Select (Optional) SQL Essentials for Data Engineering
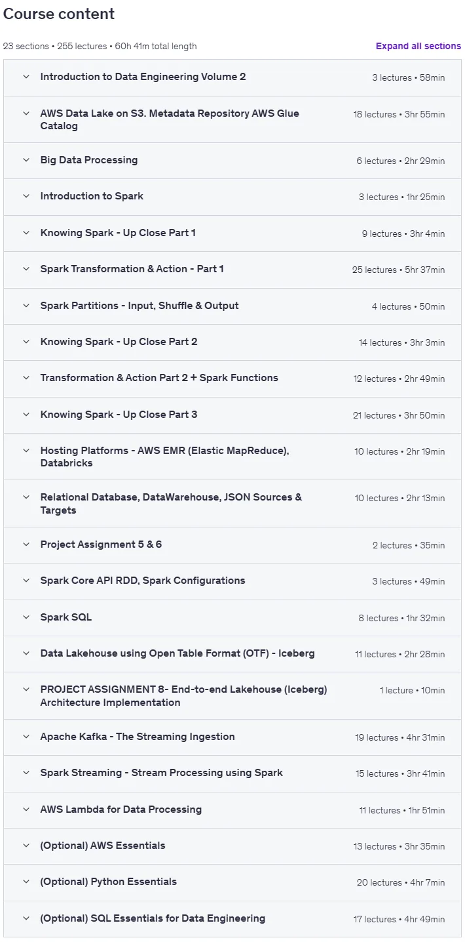The image size is (465, 942). pos(153,918)
